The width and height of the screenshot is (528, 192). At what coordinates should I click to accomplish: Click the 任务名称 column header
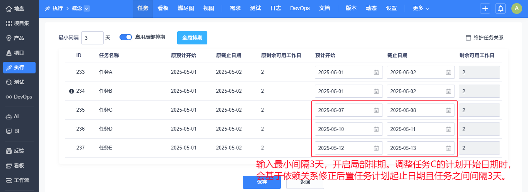(109, 55)
